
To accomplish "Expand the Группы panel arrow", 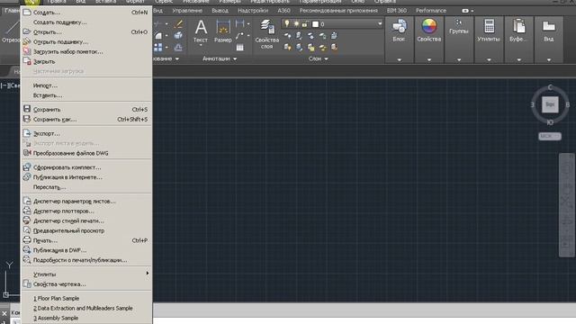I will click(x=459, y=59).
